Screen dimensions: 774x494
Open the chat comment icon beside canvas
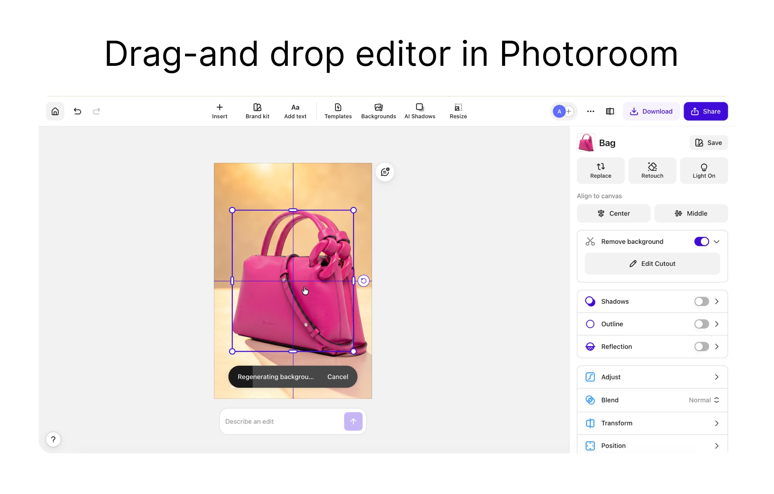[385, 172]
